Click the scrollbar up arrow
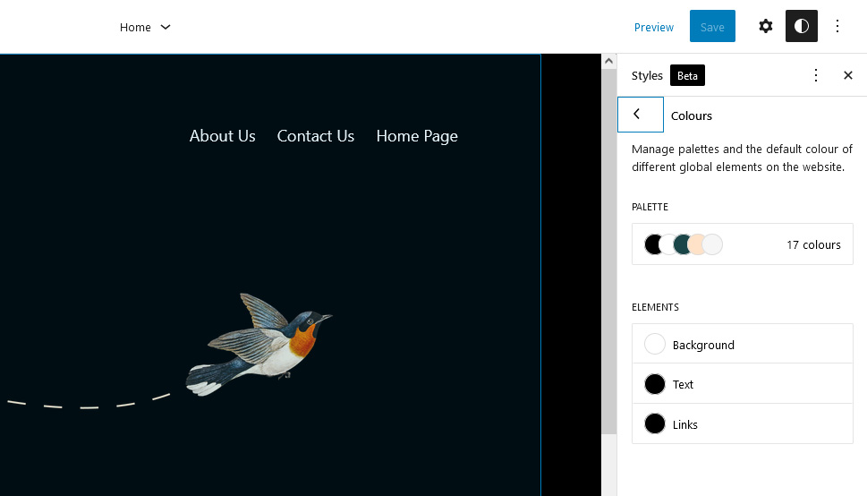 (x=608, y=61)
